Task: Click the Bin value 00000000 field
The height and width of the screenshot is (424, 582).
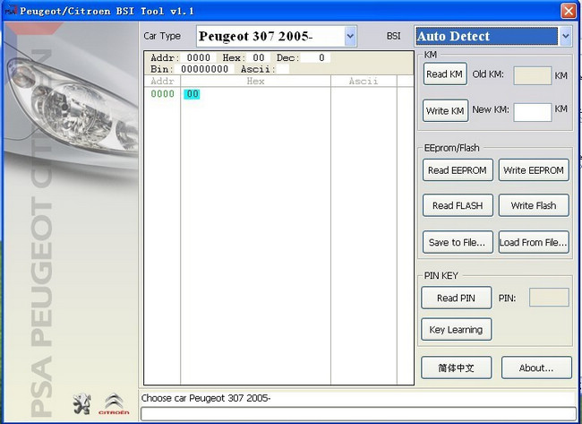Action: [204, 69]
